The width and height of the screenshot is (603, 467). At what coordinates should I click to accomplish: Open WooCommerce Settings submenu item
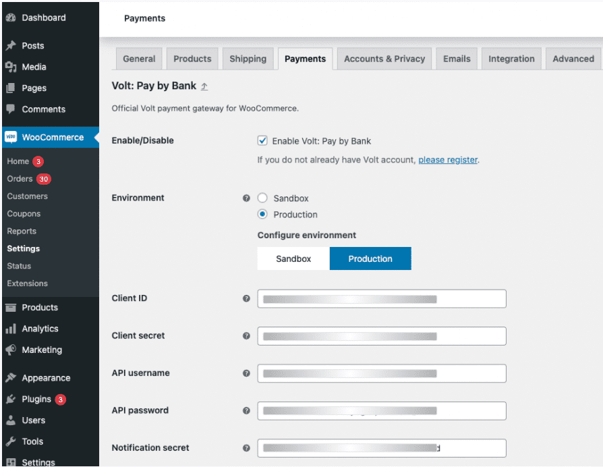coord(24,248)
